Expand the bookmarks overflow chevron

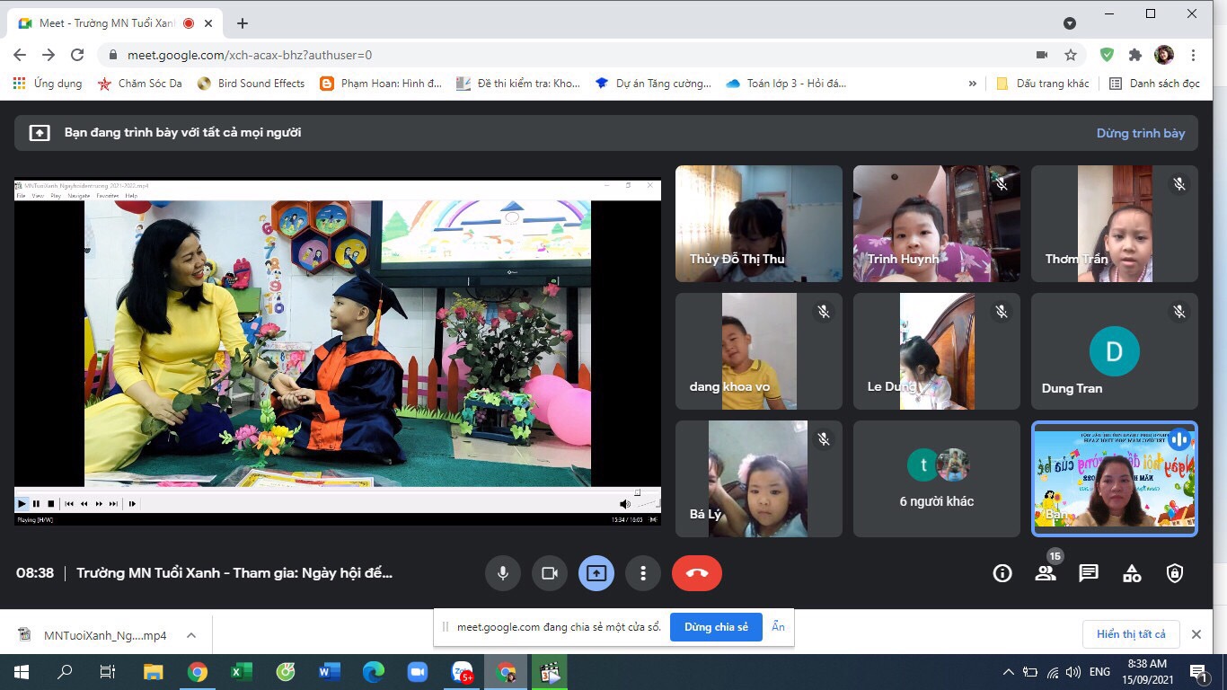tap(972, 84)
